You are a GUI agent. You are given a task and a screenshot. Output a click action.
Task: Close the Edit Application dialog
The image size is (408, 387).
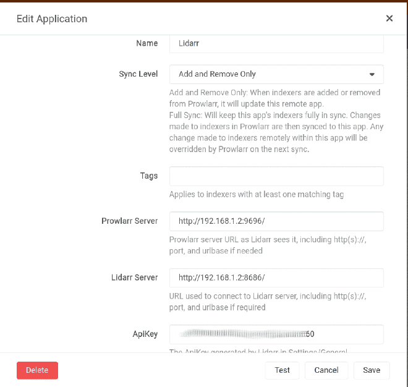click(389, 18)
